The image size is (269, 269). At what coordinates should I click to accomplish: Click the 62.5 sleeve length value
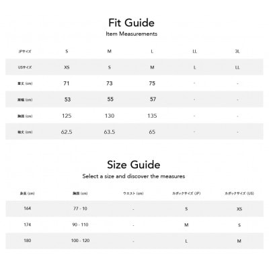click(x=67, y=132)
